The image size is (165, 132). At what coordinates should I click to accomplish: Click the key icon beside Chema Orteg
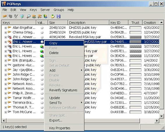[x=9, y=32]
